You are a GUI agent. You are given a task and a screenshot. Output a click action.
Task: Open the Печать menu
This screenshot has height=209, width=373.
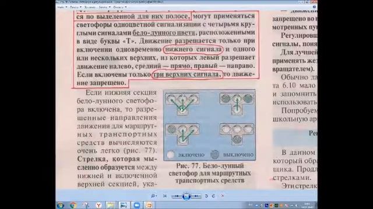(x=76, y=8)
